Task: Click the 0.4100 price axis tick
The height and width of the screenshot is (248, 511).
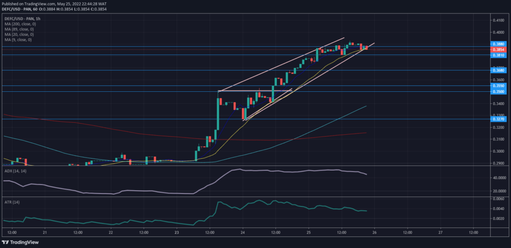Action: click(x=499, y=20)
